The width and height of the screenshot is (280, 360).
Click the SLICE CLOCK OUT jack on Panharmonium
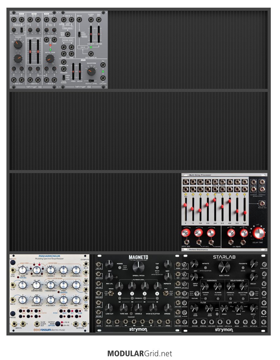[37, 324]
